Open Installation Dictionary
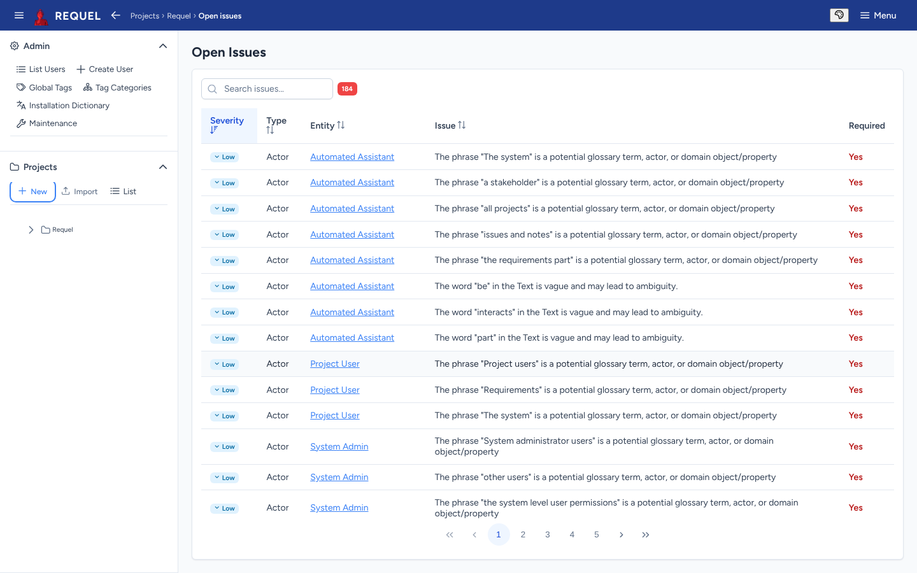Viewport: 917px width, 573px height. (62, 105)
